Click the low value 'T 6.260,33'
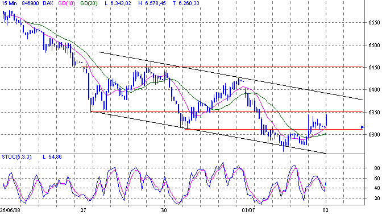The width and height of the screenshot is (382, 215). [x=186, y=3]
